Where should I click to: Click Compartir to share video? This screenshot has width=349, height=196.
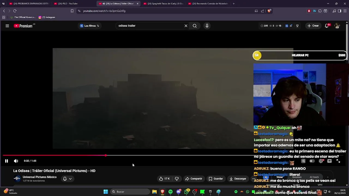point(194,179)
